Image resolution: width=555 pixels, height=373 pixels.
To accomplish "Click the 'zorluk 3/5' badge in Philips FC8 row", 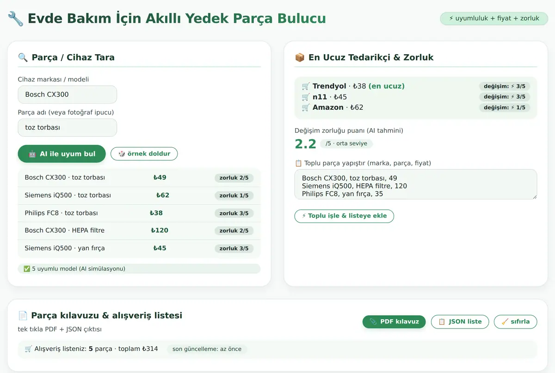I will (x=234, y=213).
